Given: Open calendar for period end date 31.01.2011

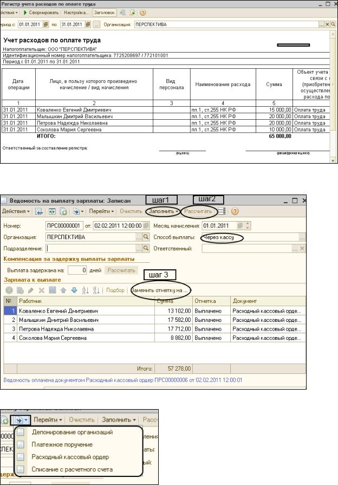Looking at the screenshot, I should tap(88, 24).
